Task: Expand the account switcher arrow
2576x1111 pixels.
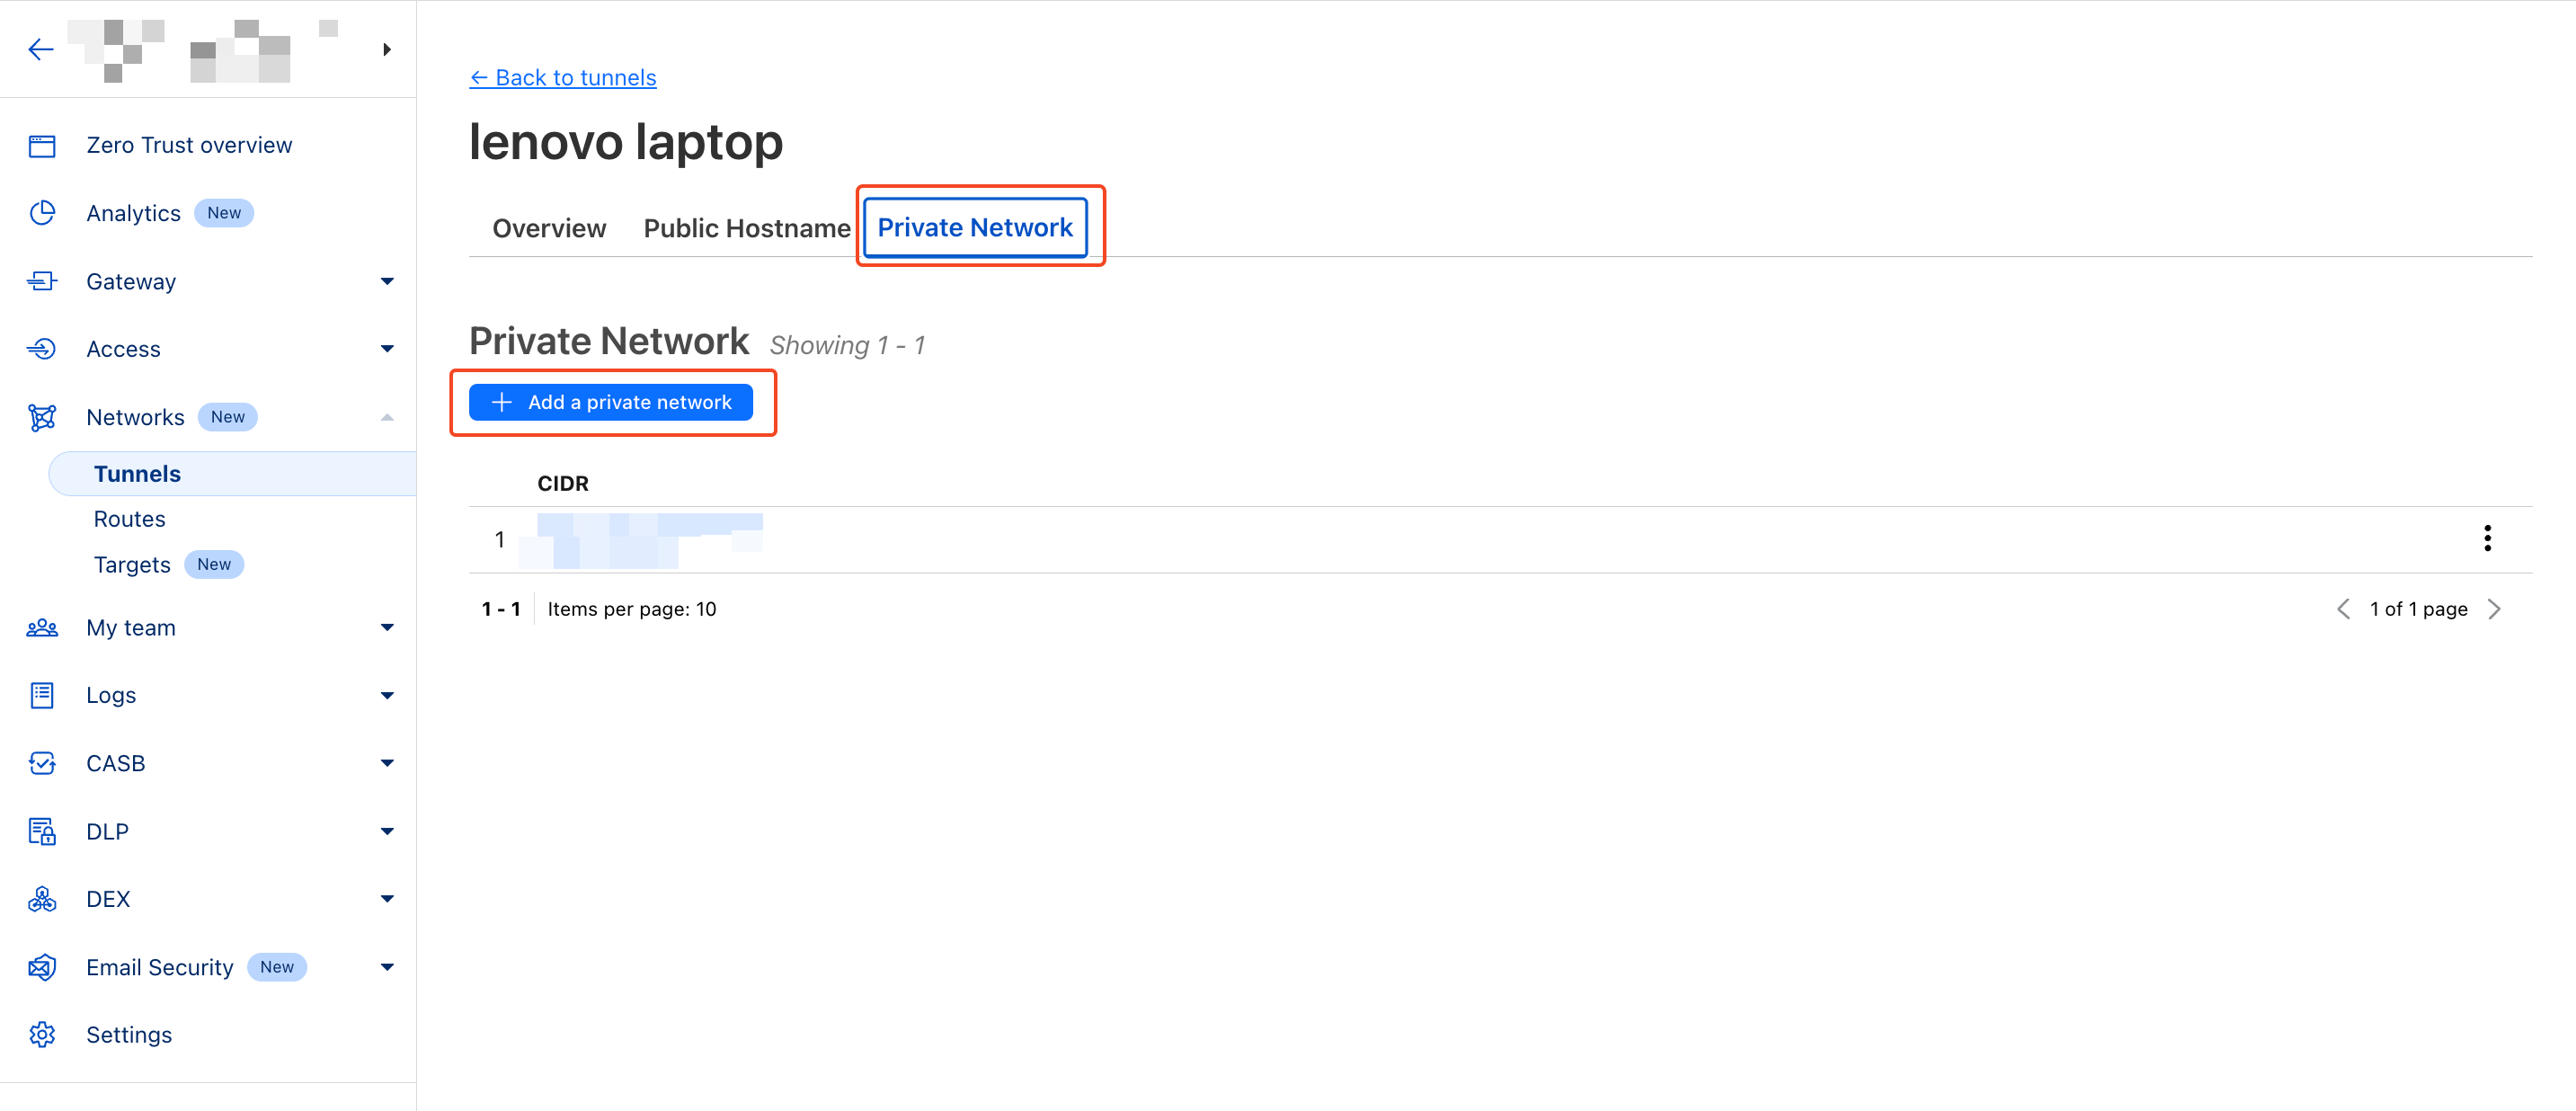Action: click(x=387, y=49)
